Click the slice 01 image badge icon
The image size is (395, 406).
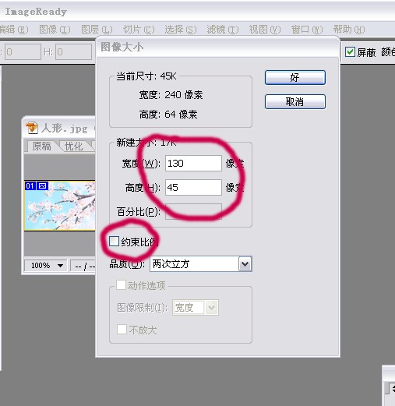pyautogui.click(x=42, y=186)
